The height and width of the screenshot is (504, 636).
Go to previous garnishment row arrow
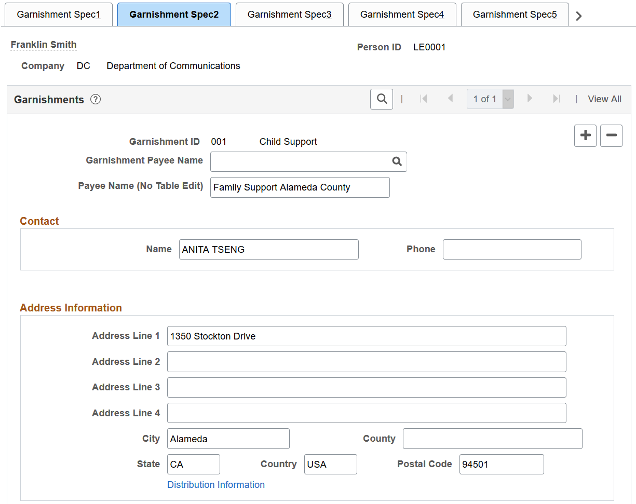450,99
